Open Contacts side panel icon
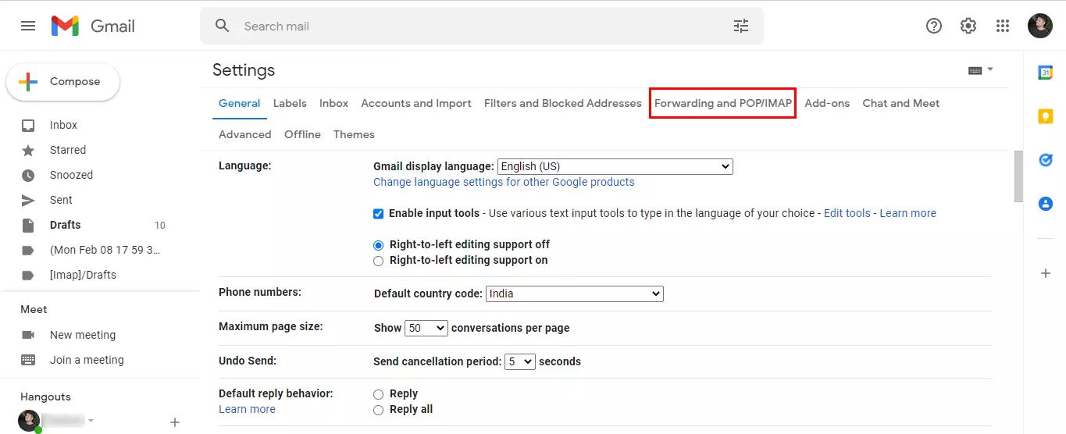 tap(1045, 204)
